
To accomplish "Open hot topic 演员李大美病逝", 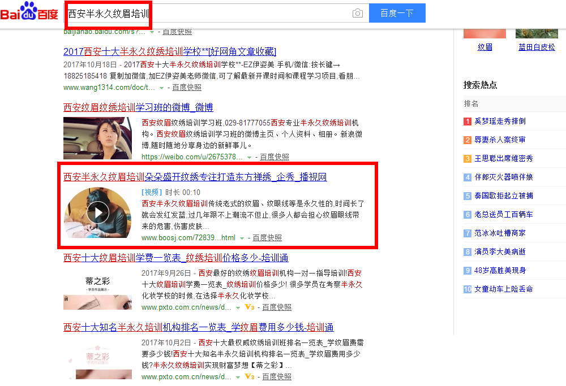I will (500, 252).
